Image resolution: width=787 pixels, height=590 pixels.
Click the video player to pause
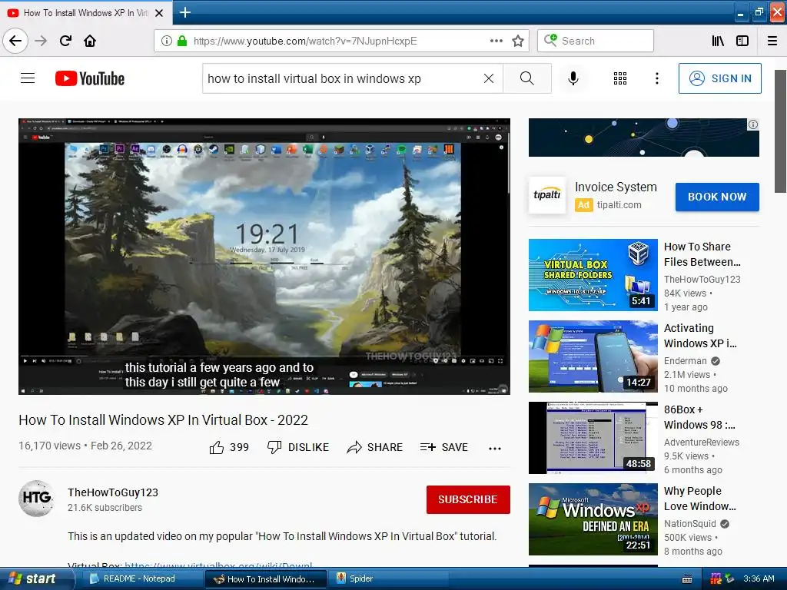click(264, 257)
